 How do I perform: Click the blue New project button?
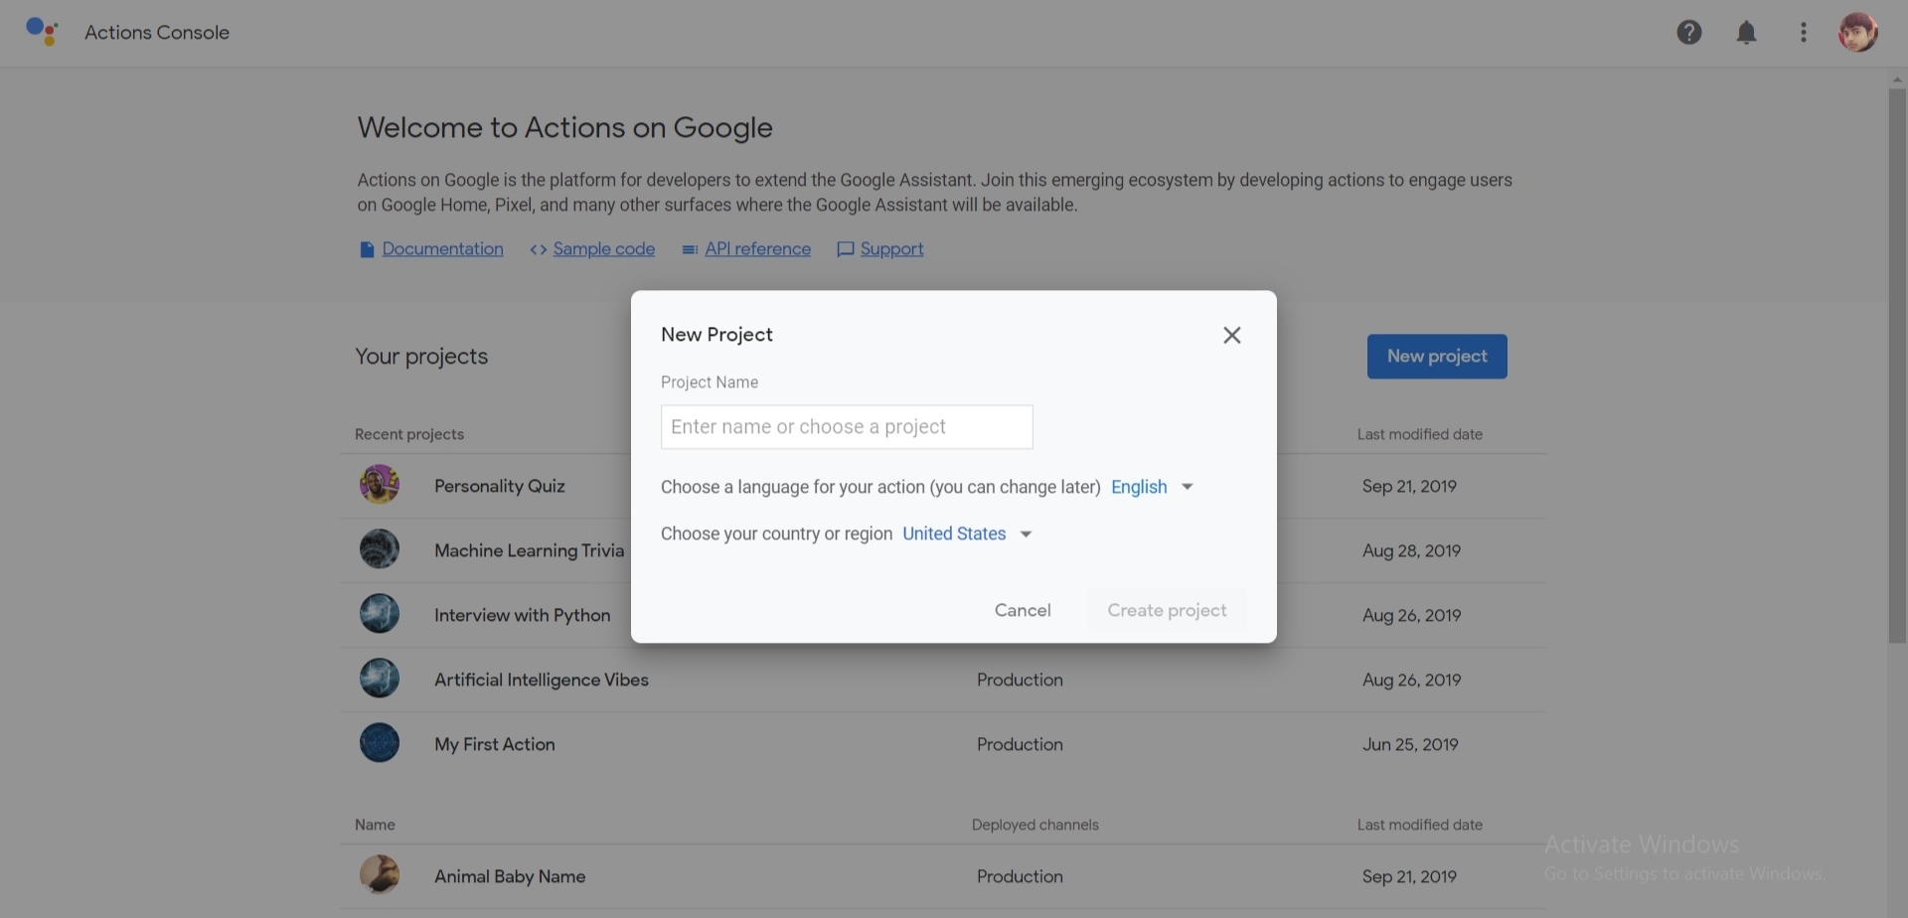tap(1437, 357)
